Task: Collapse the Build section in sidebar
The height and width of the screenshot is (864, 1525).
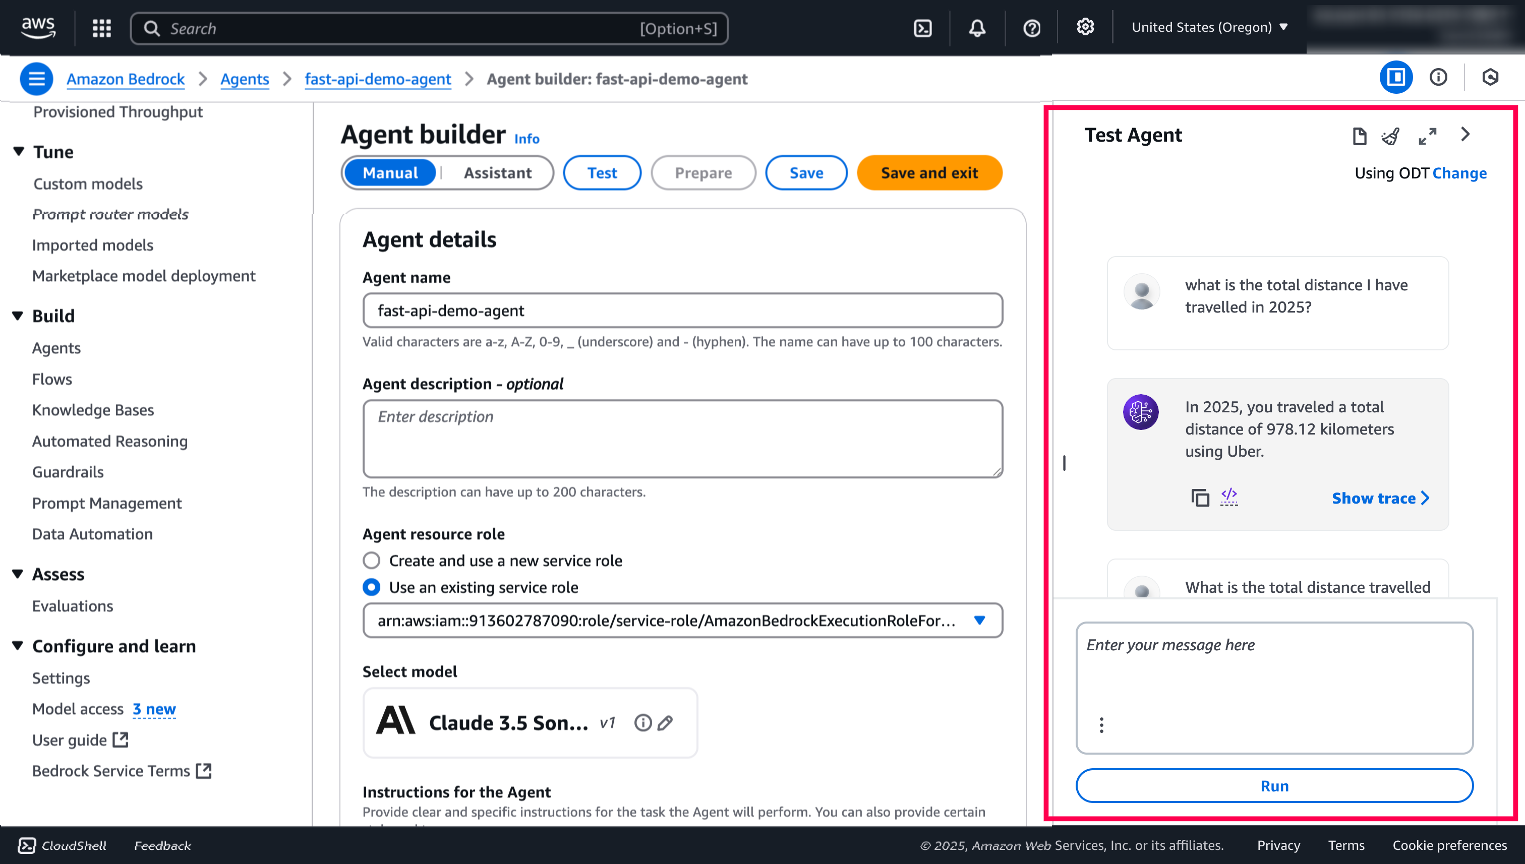Action: [18, 316]
